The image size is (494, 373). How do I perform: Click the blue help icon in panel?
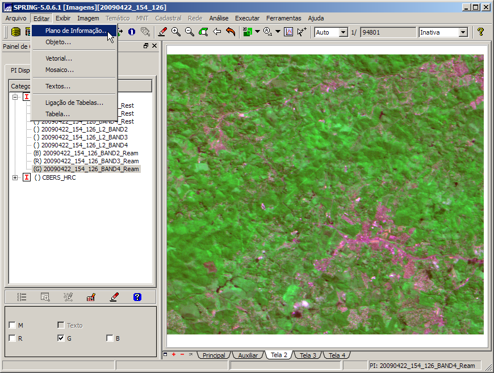pyautogui.click(x=137, y=296)
